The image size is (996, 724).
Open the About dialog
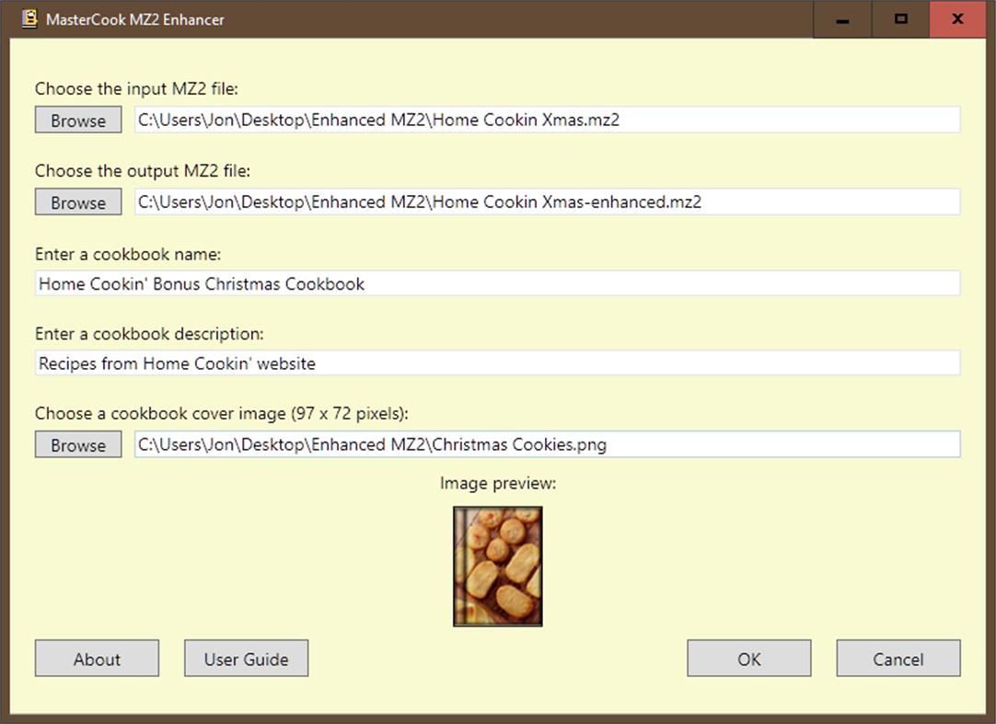point(96,658)
